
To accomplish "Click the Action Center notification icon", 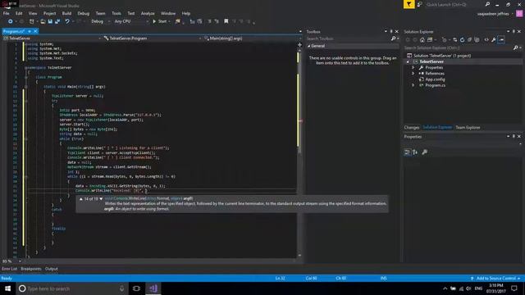I will pos(514,288).
